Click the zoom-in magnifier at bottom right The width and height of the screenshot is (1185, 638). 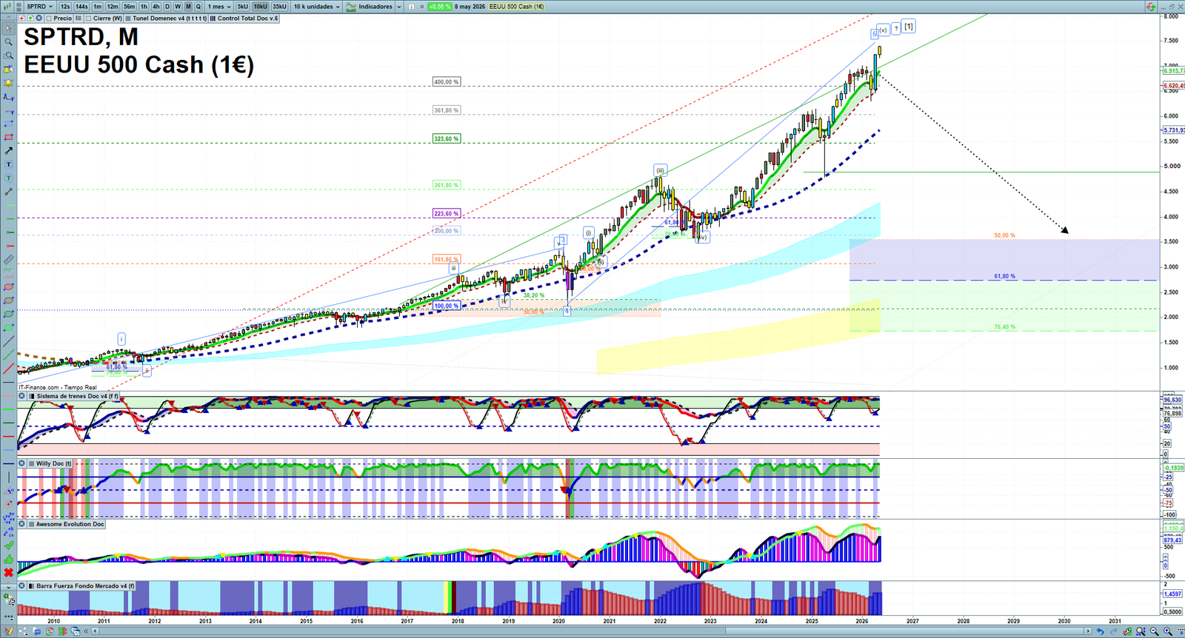pos(1167,631)
